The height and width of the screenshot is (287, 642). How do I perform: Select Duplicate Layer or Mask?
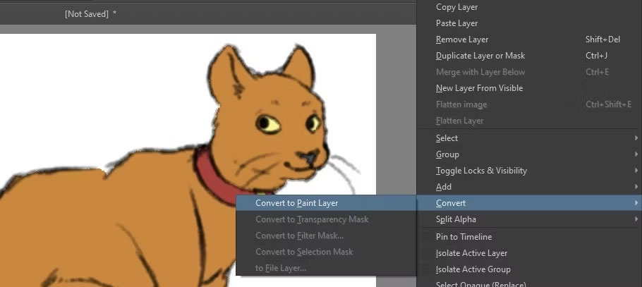coord(529,56)
